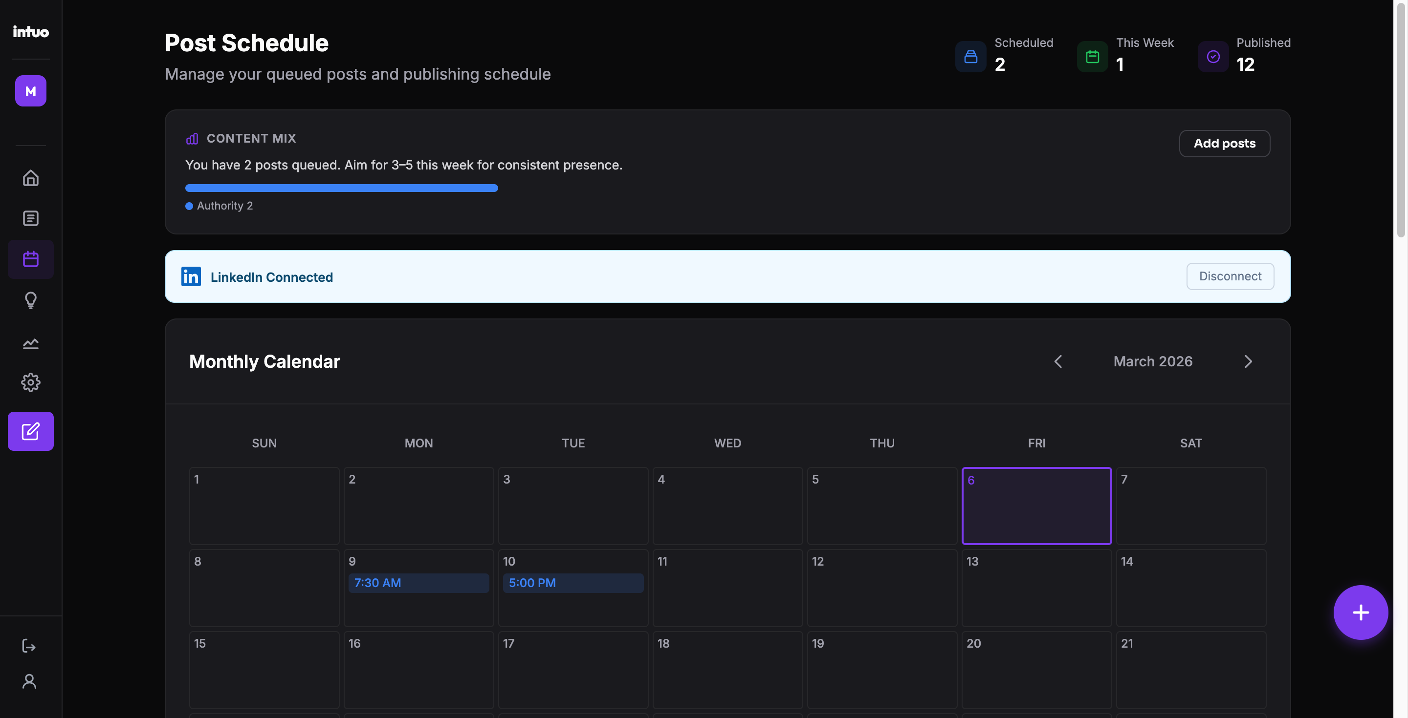1408x718 pixels.
Task: Click the LinkedIn logo badge
Action: [191, 276]
